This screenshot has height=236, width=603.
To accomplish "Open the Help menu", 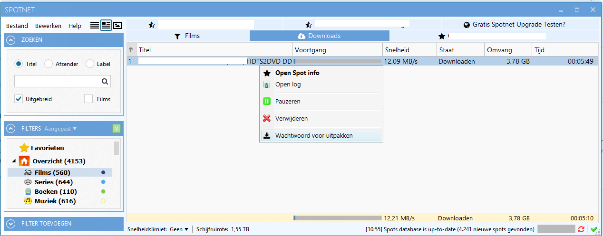I will [75, 26].
